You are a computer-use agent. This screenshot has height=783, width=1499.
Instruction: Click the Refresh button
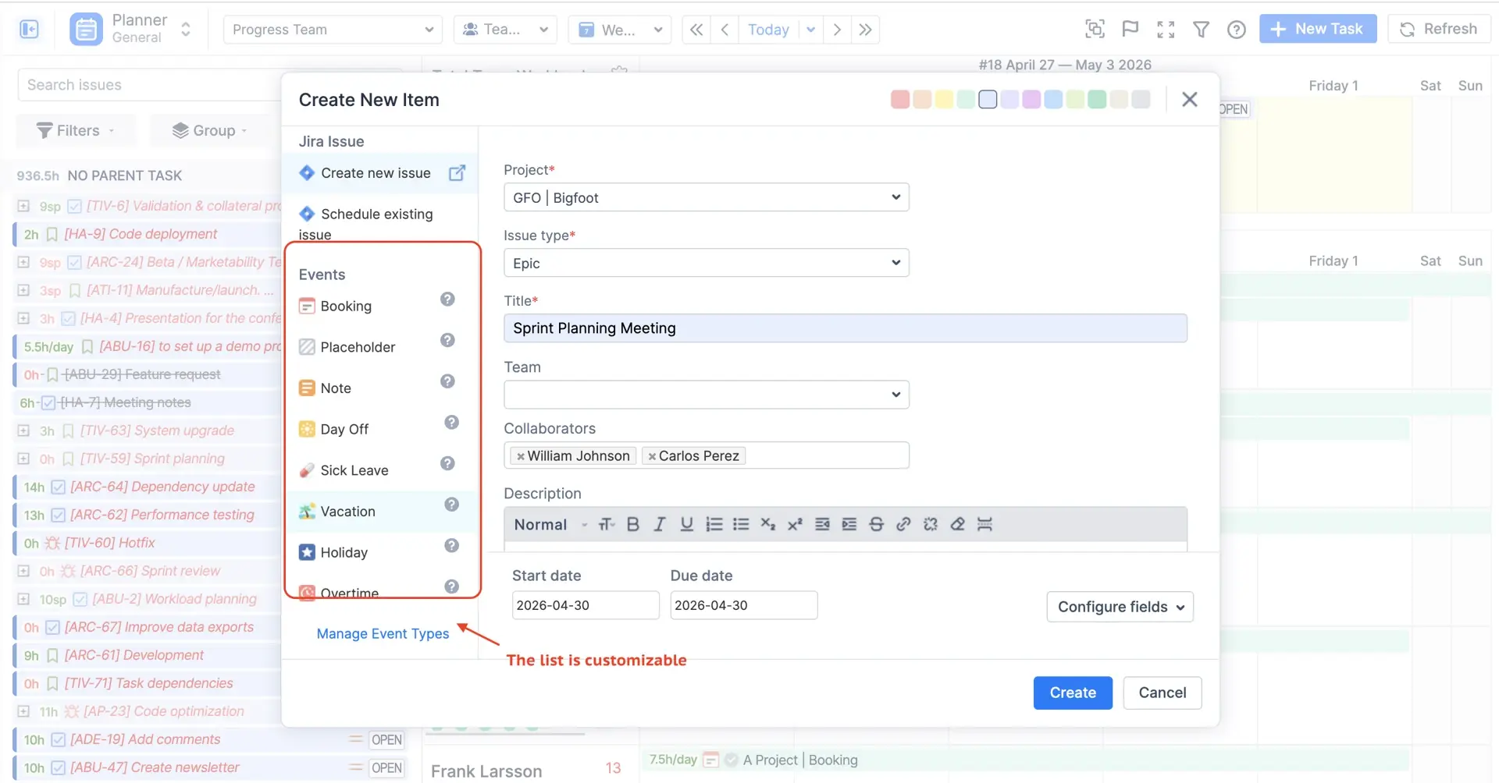(x=1439, y=29)
